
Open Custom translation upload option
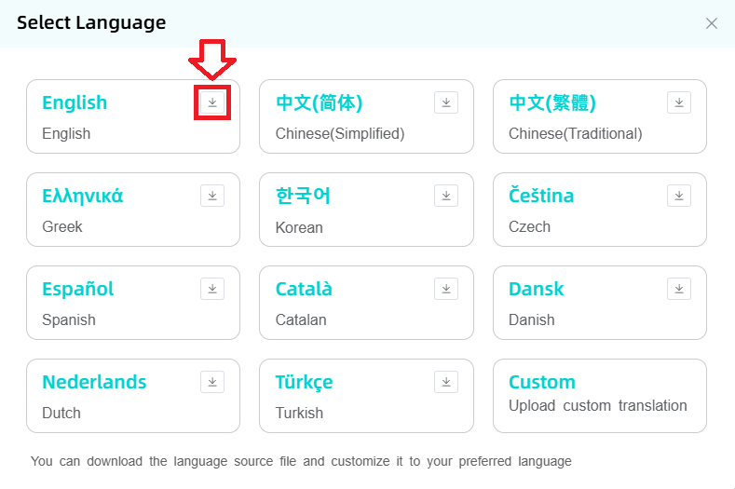[x=599, y=395]
